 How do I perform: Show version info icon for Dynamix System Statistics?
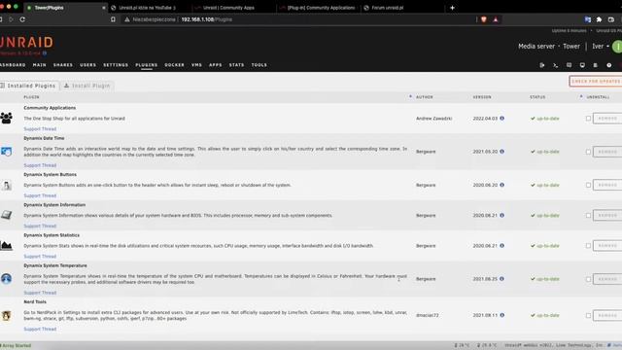click(501, 246)
